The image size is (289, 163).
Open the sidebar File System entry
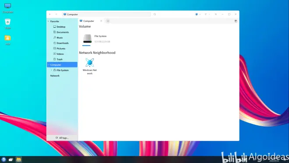pos(61,70)
